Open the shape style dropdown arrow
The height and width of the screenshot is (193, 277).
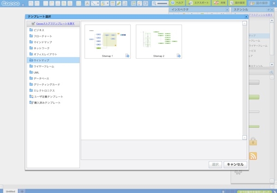[x=108, y=3]
